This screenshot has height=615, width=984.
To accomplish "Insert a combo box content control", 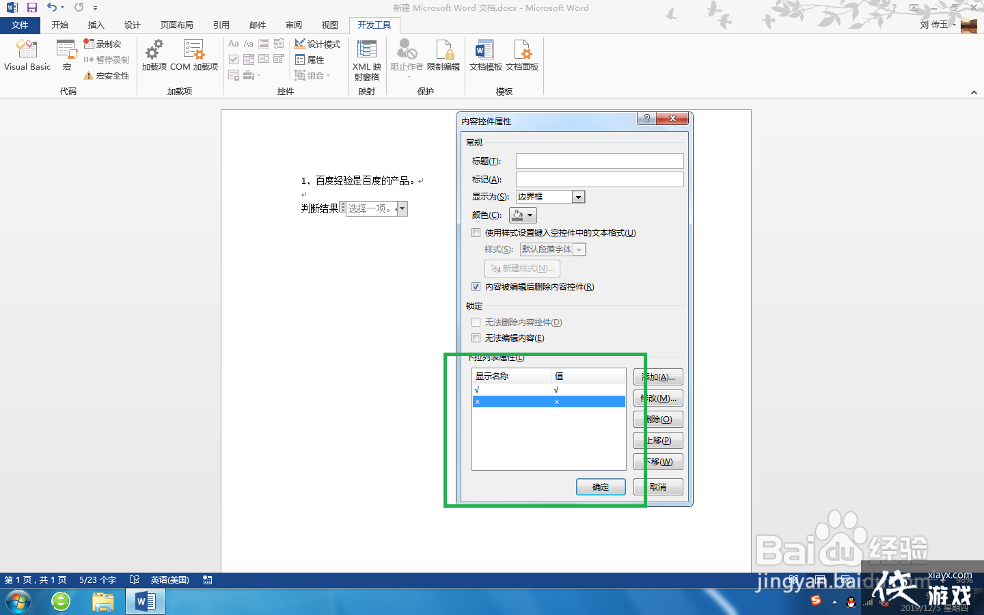I will [249, 59].
